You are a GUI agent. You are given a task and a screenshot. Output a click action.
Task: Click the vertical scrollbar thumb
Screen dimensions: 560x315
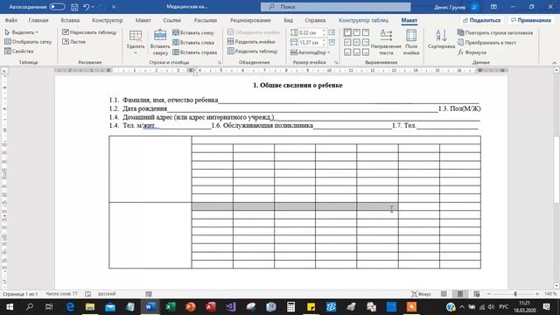(x=556, y=170)
